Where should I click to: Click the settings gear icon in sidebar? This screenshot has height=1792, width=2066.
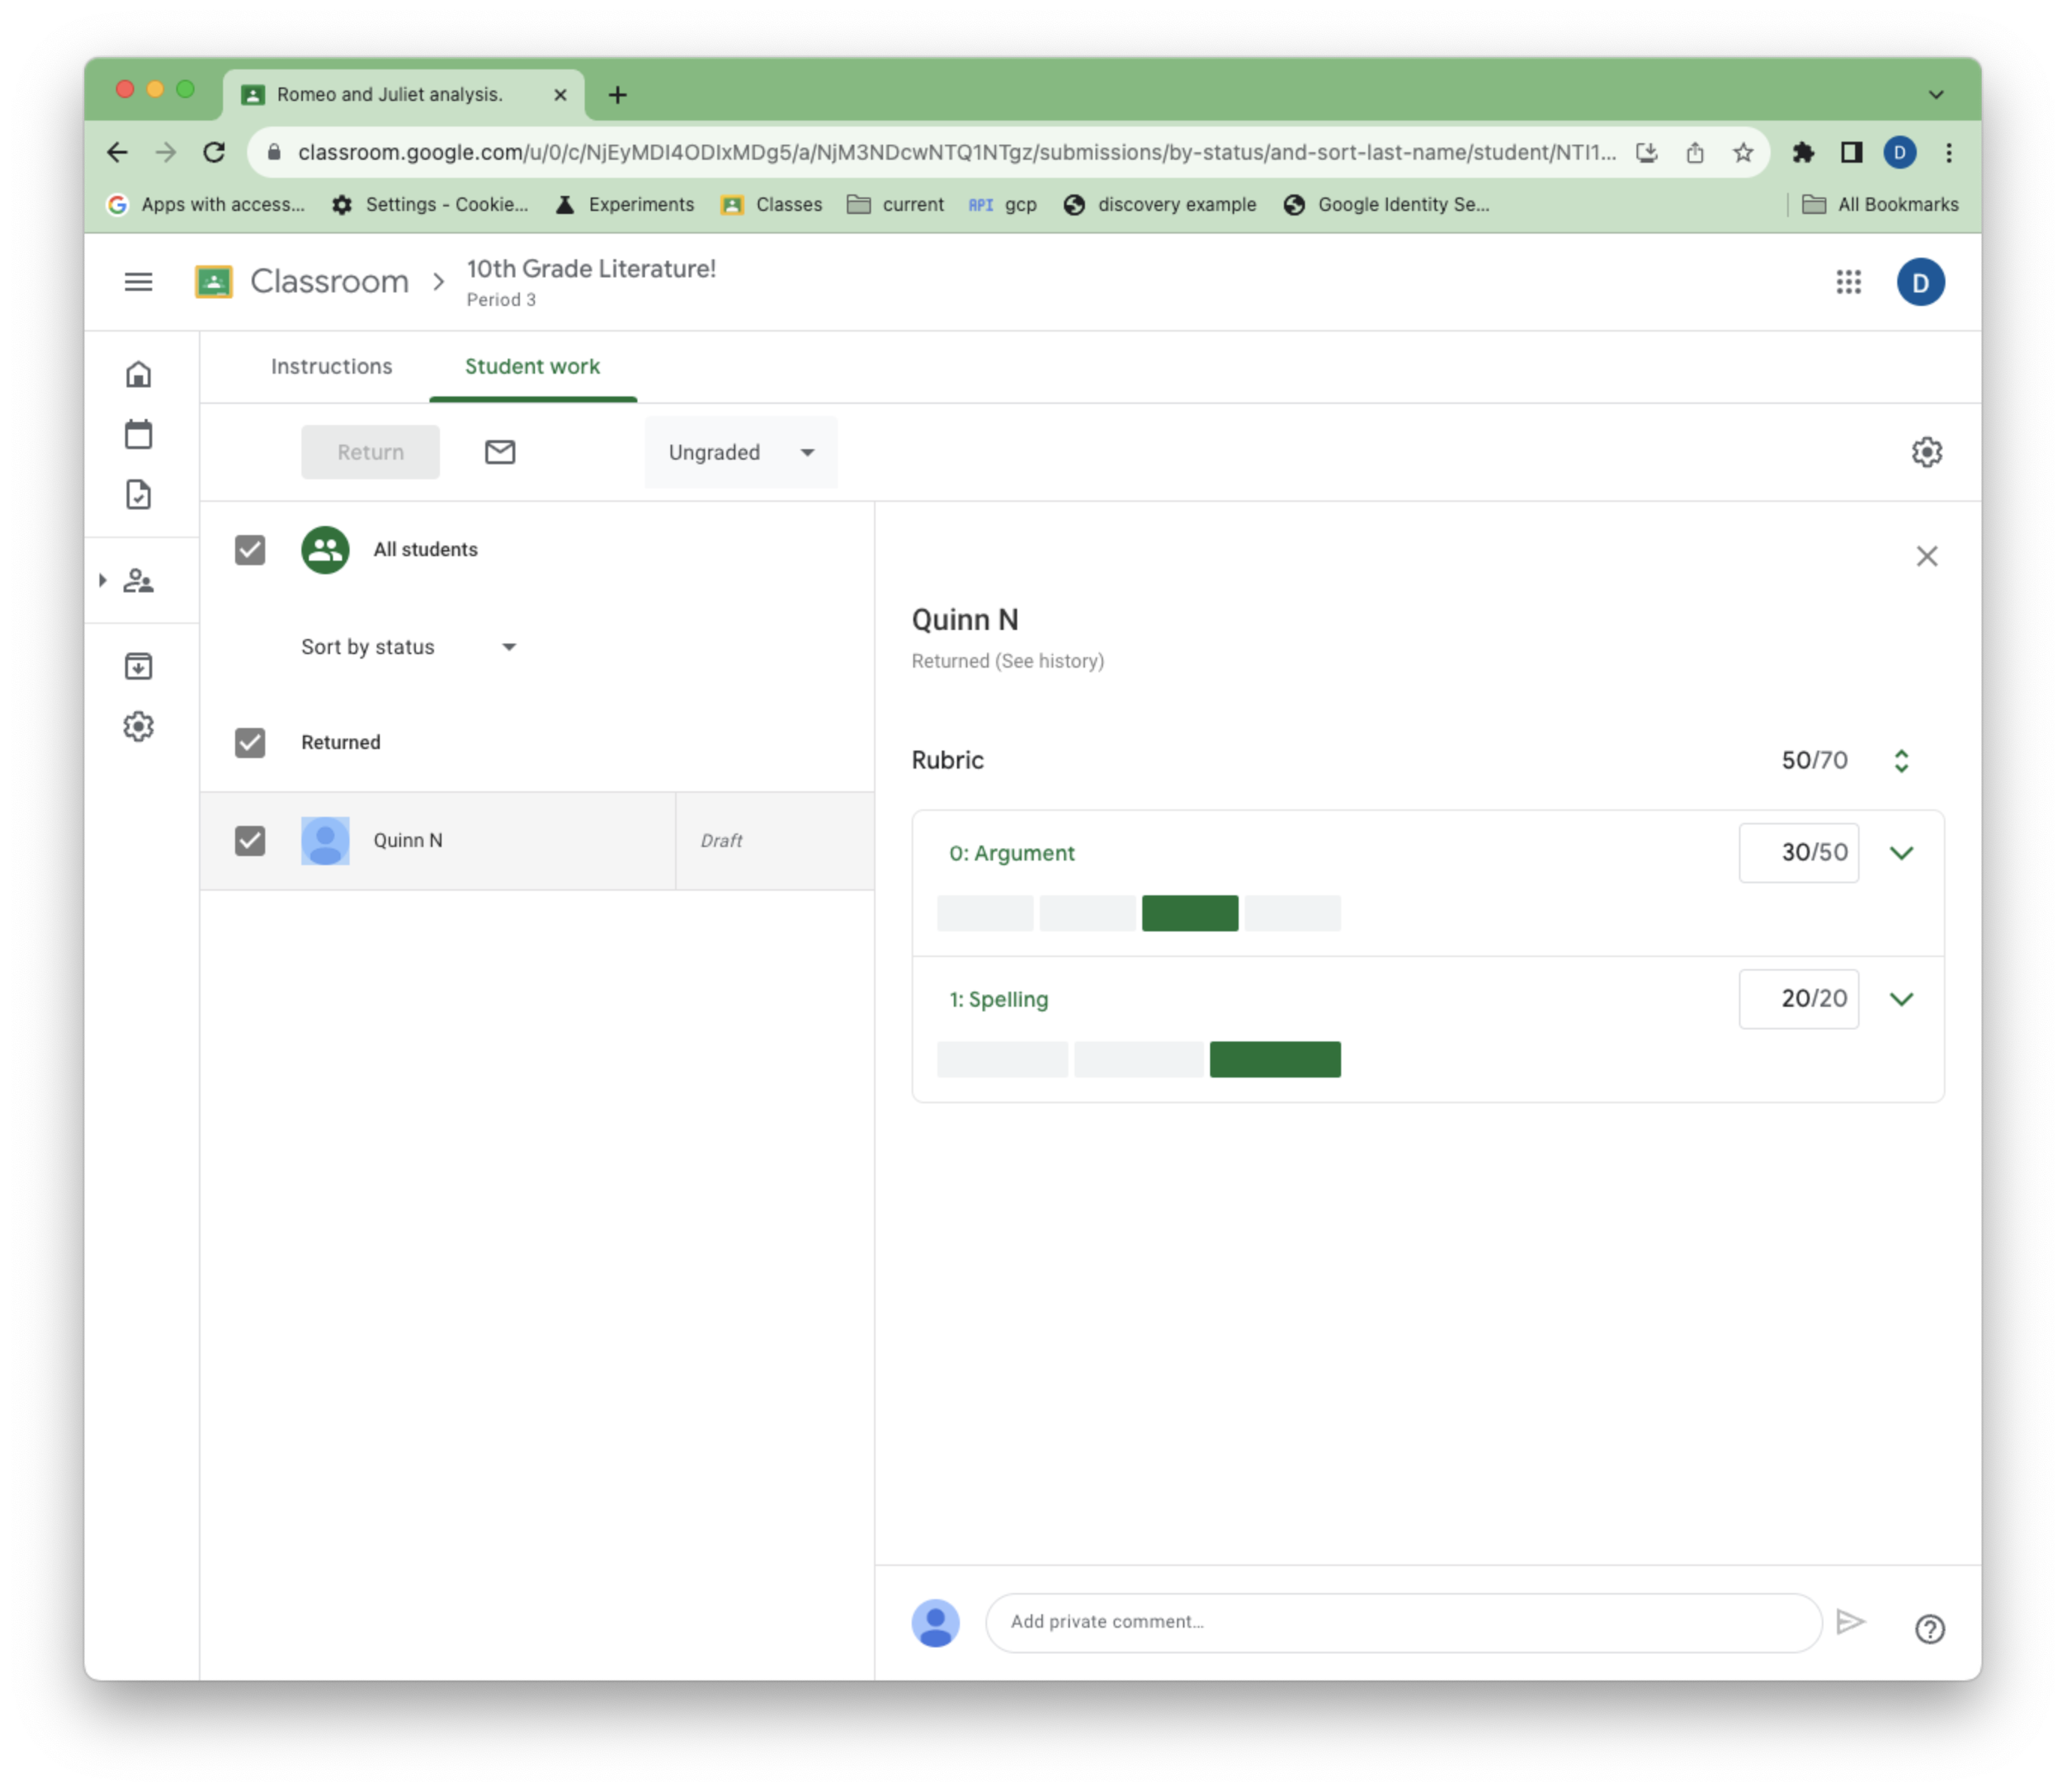point(139,726)
